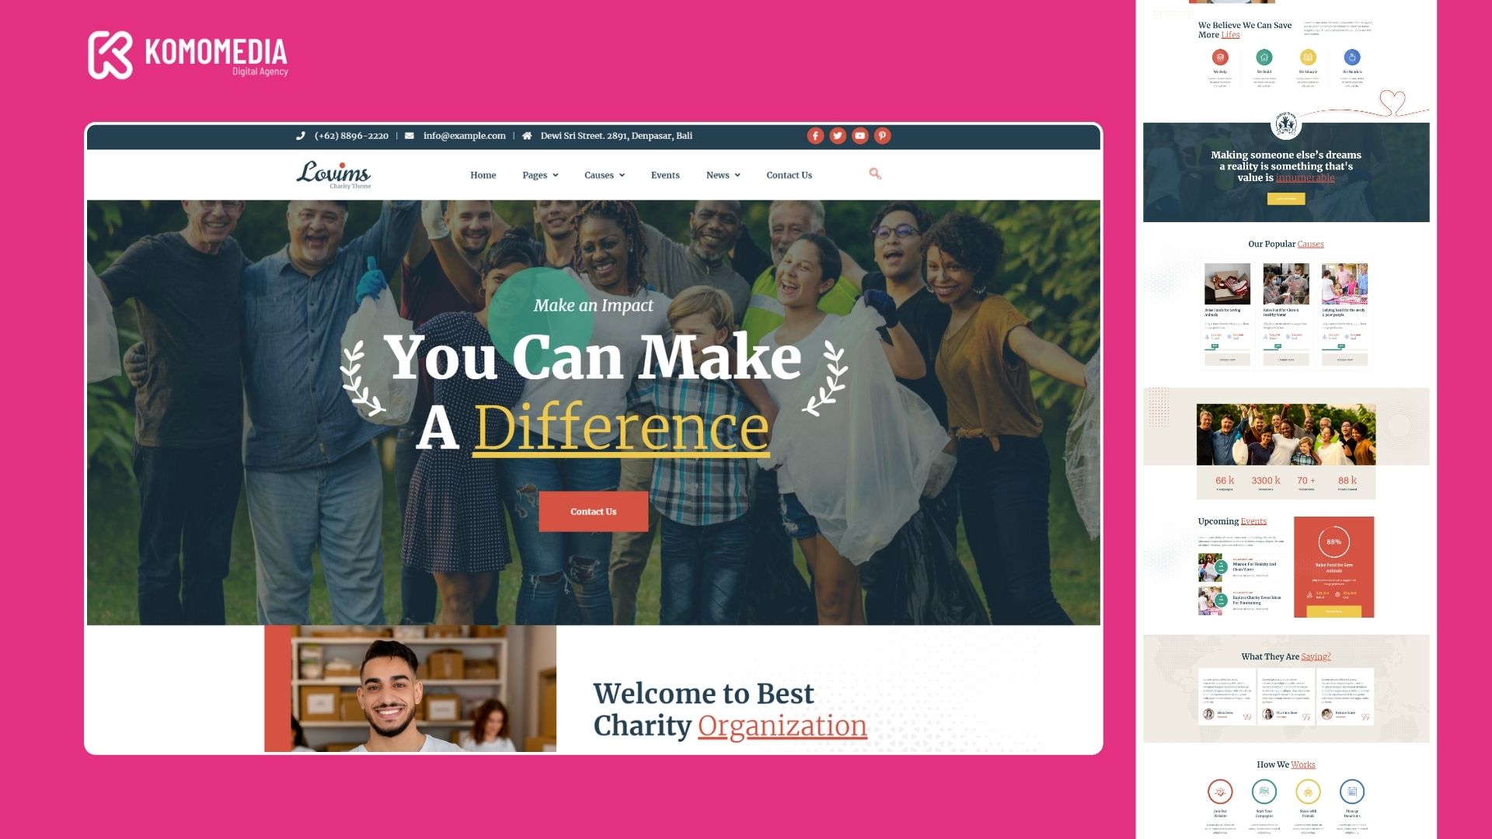Click the Lovims Charity Theme logo
Screen dimensions: 1492x839
click(x=333, y=174)
